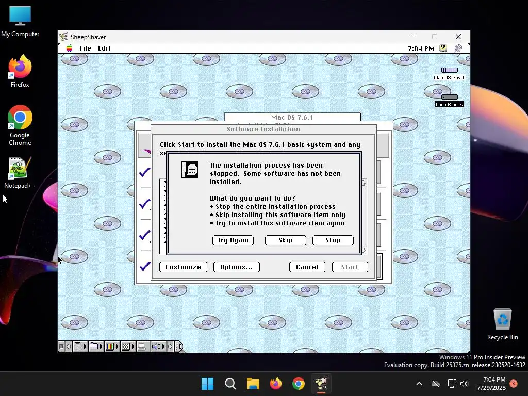528x396 pixels.
Task: Click Control Strip right scroll arrow
Action: (x=170, y=346)
